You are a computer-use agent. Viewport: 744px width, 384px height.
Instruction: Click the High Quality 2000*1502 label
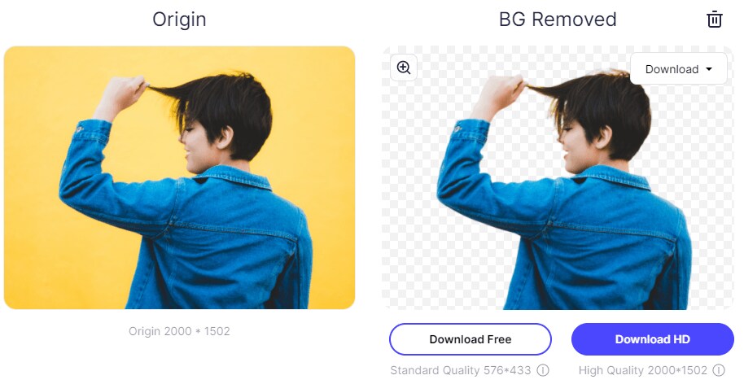(643, 370)
